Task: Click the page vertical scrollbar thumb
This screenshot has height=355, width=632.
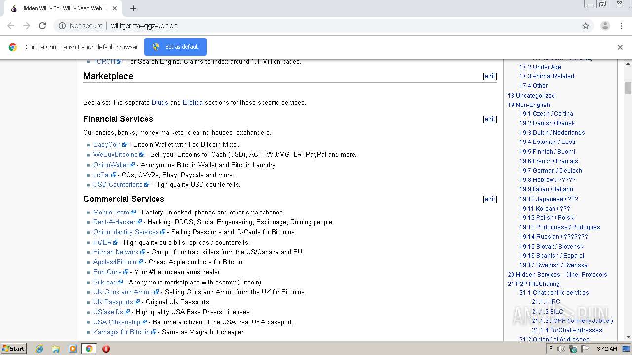Action: [628, 88]
